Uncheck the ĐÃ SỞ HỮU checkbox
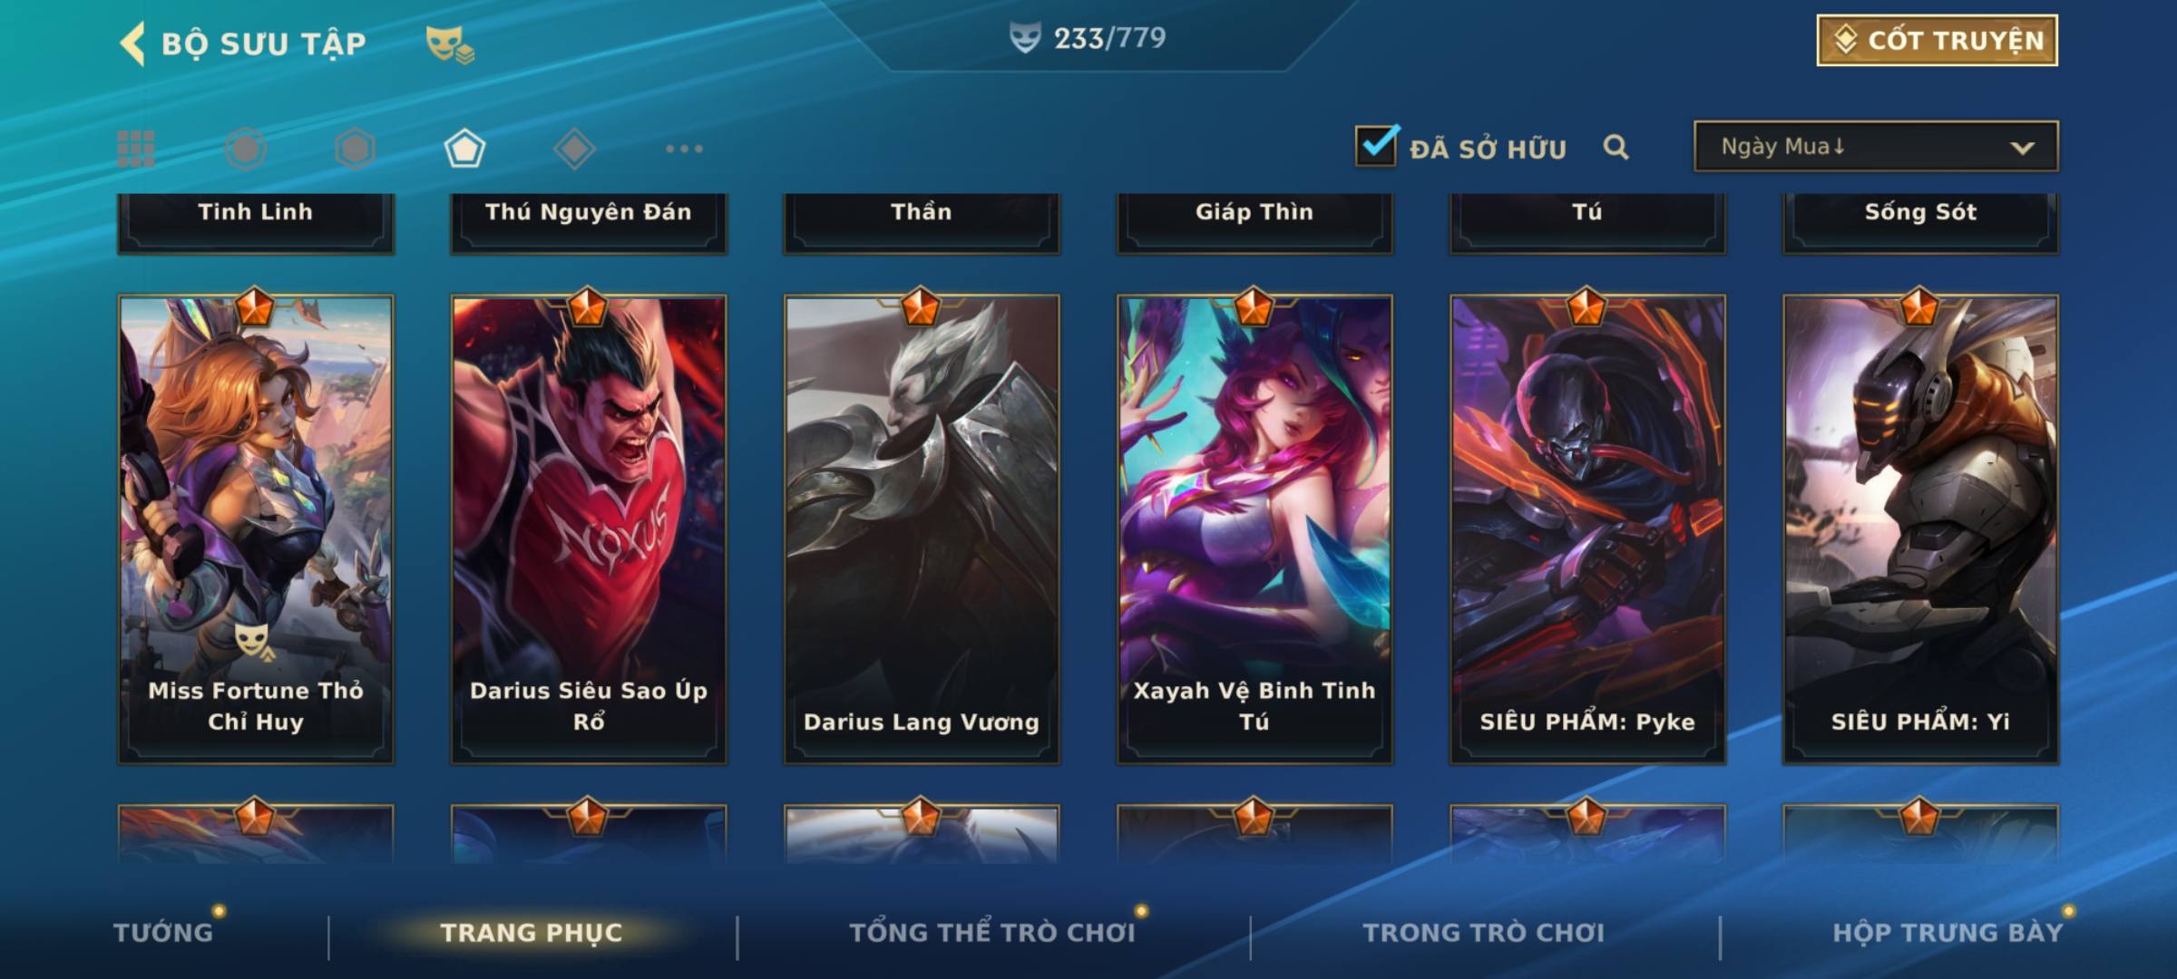The height and width of the screenshot is (979, 2177). [1376, 145]
